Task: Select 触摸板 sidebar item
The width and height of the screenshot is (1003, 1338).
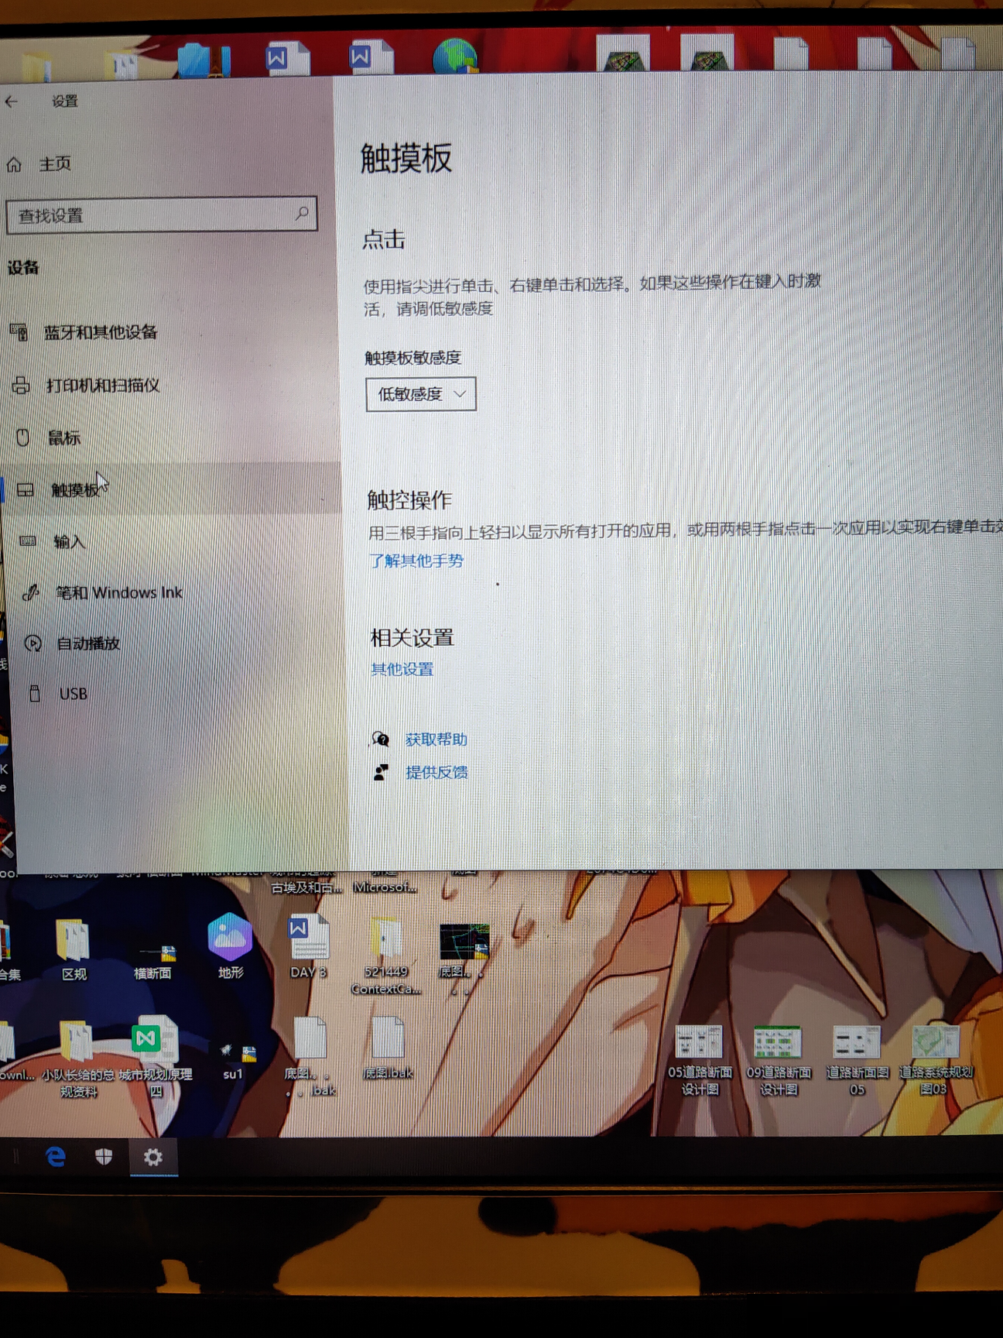Action: coord(170,489)
